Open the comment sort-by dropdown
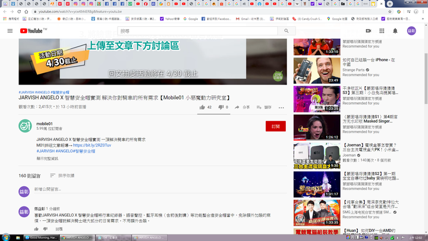Image resolution: width=428 pixels, height=241 pixels. click(62, 176)
